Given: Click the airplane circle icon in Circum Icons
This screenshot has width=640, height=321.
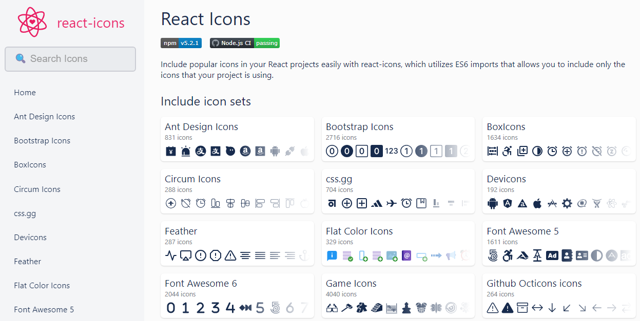Looking at the screenshot, I should click(x=171, y=203).
